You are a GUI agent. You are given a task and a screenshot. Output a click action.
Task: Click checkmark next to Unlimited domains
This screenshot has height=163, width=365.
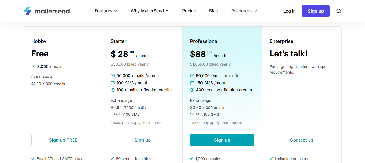click(272, 158)
